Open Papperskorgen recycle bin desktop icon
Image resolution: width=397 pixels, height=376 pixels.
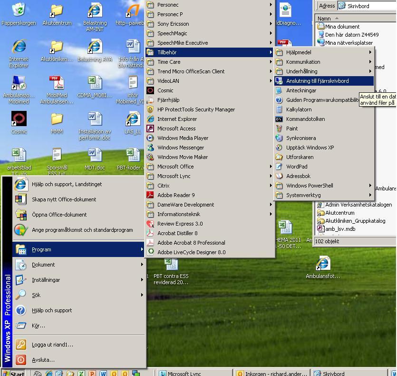point(19,14)
